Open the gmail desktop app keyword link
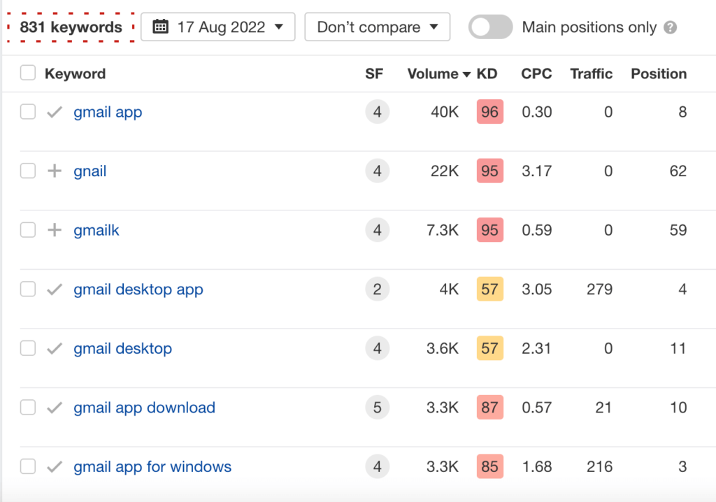Viewport: 716px width, 502px height. [138, 289]
